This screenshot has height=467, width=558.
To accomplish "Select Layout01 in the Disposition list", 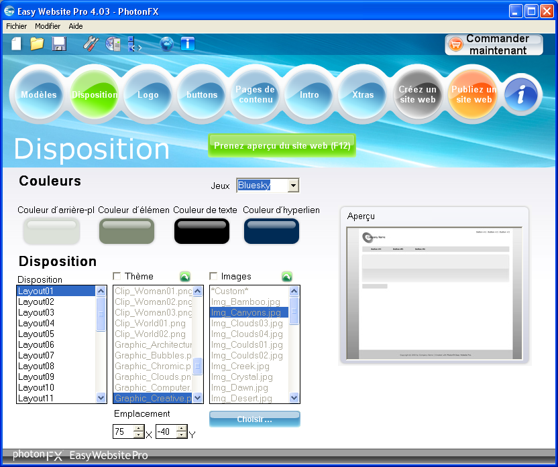I will [56, 291].
